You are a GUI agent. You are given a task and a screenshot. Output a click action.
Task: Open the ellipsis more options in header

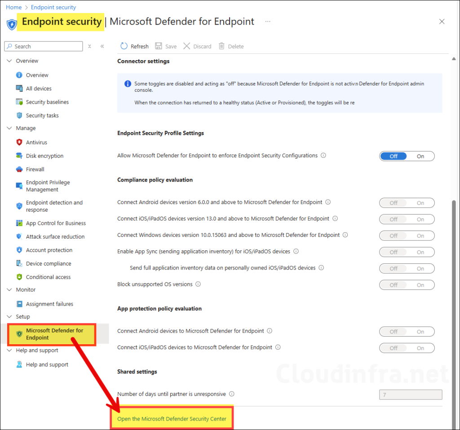[x=268, y=22]
